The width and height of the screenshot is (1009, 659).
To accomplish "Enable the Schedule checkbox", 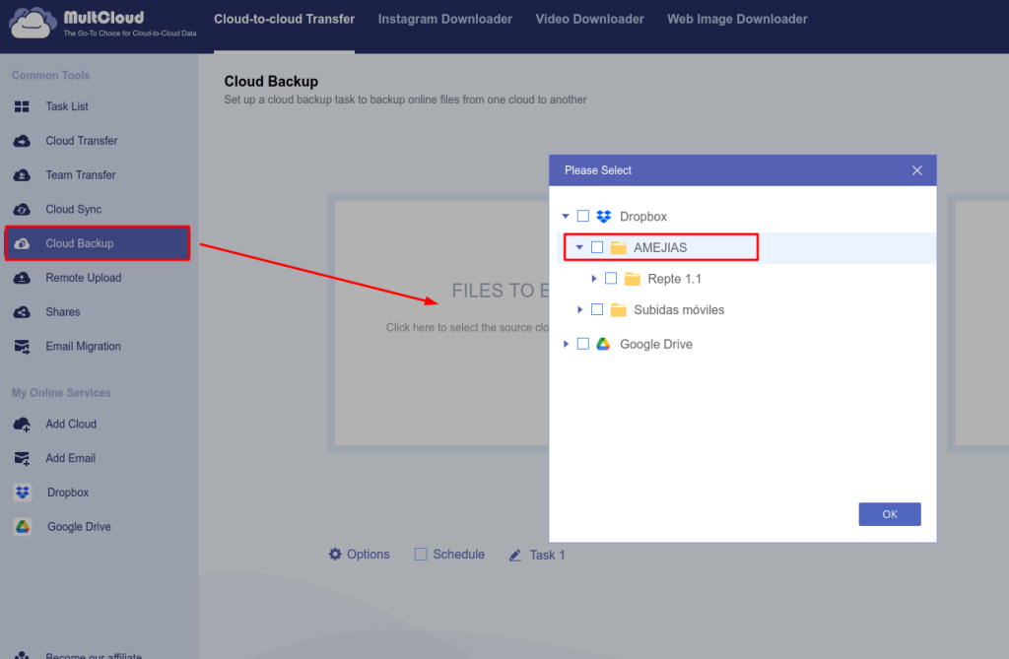I will pos(421,555).
